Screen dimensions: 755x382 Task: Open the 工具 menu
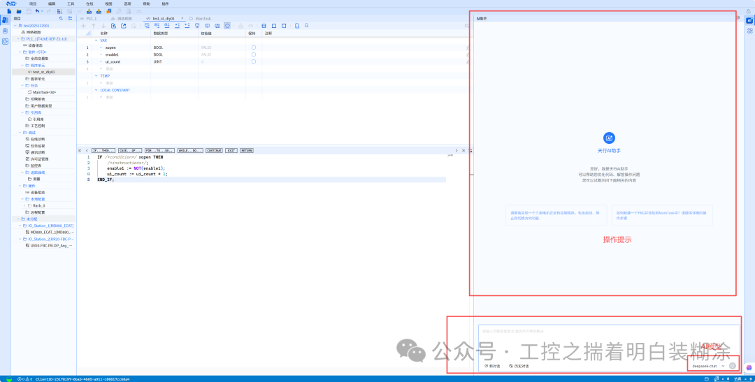tap(71, 3)
